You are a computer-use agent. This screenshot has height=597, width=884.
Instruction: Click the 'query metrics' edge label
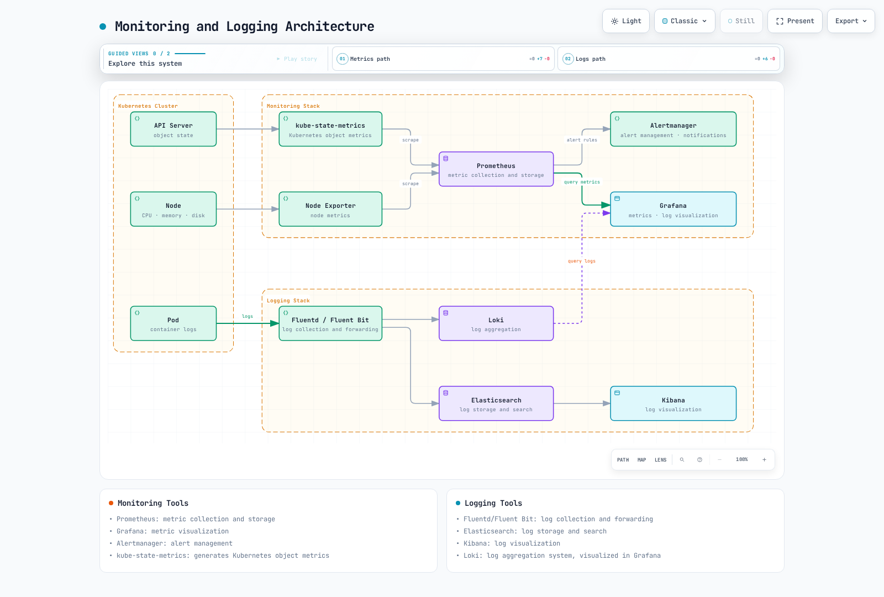pos(582,182)
